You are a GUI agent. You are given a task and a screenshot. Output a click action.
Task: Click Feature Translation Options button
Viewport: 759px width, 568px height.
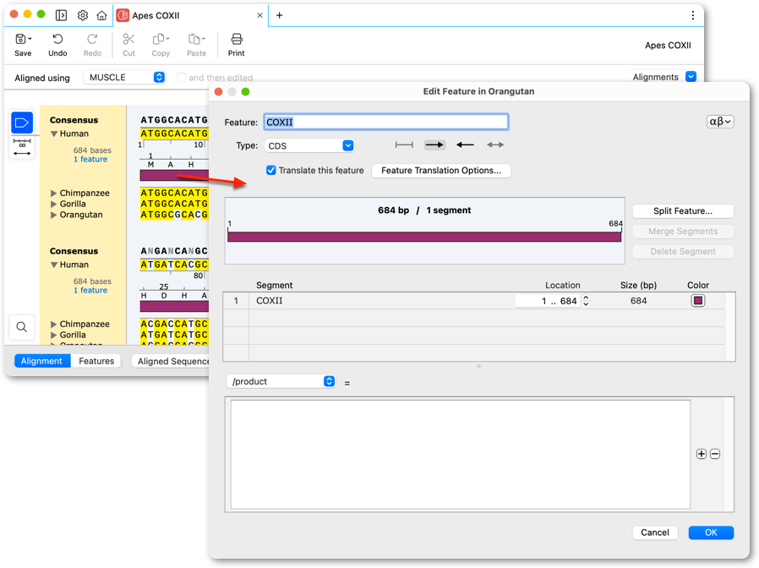tap(441, 171)
